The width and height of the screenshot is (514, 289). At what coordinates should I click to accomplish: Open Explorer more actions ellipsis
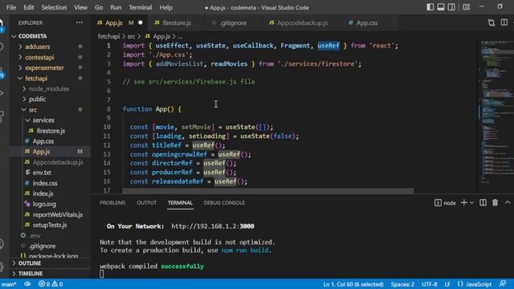pos(80,22)
